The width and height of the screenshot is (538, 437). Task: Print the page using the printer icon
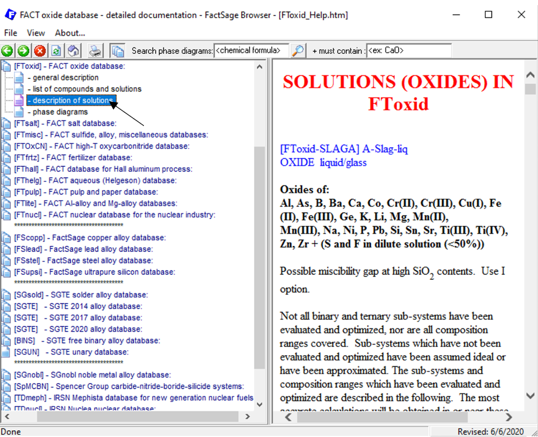pyautogui.click(x=95, y=51)
